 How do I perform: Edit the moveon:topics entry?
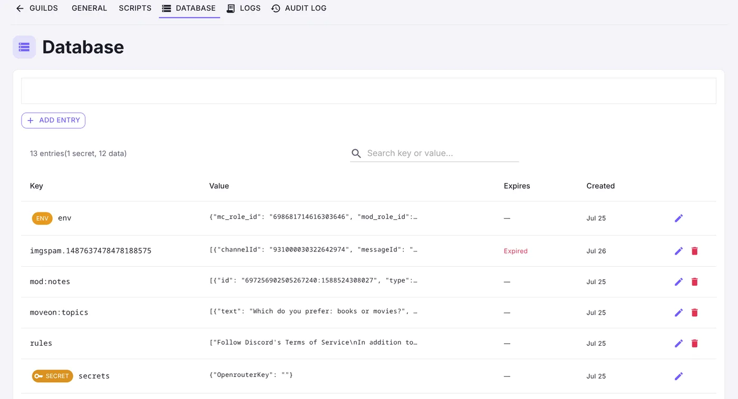(x=678, y=313)
